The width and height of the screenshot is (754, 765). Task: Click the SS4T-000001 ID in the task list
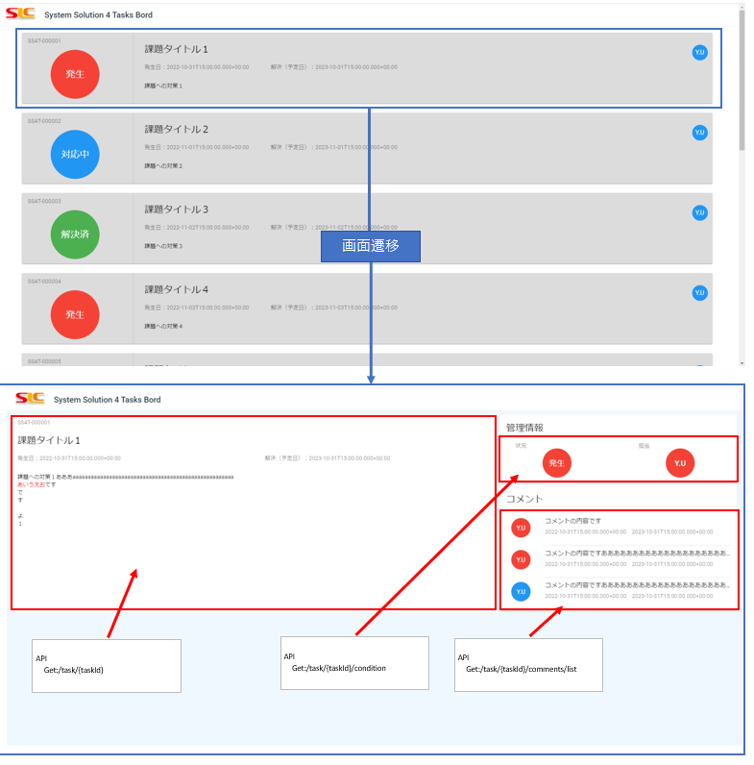[x=44, y=41]
